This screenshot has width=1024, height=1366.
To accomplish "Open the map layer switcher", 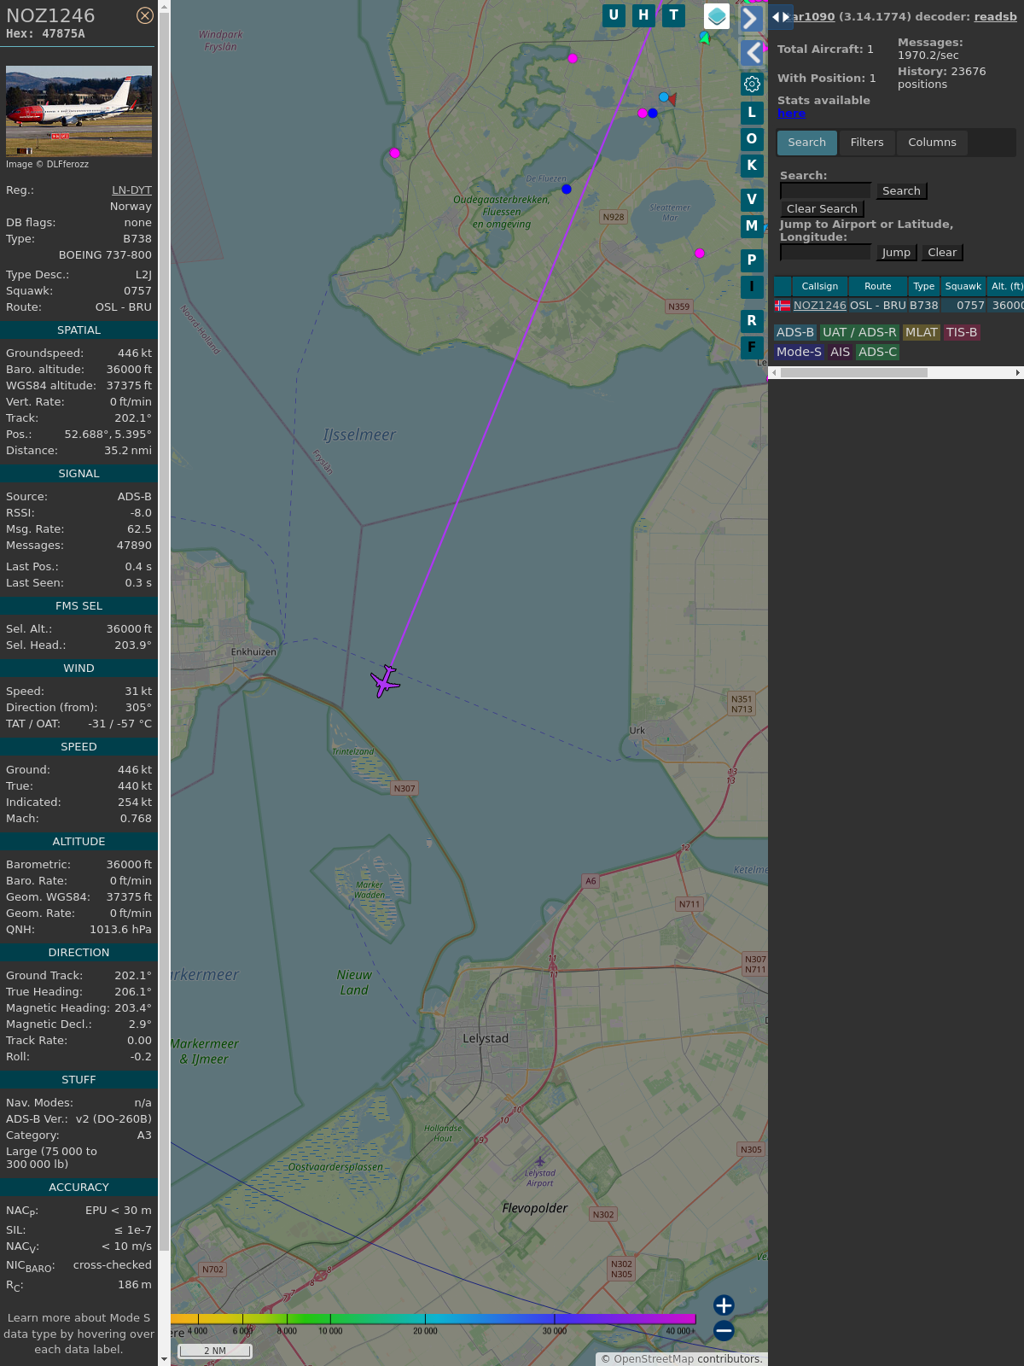I will [x=717, y=16].
